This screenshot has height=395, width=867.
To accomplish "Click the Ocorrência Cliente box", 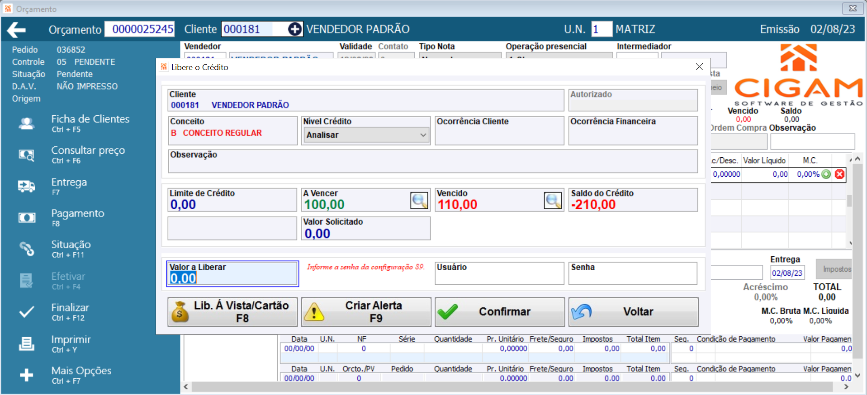I will [499, 131].
